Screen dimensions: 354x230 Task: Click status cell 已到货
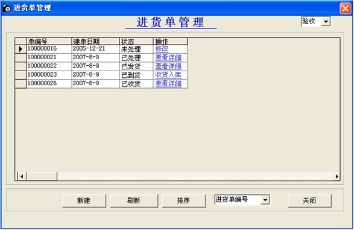click(x=136, y=75)
